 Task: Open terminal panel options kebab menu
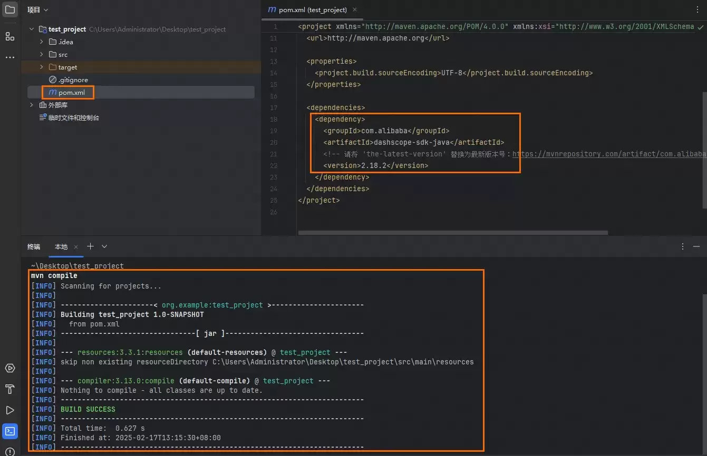point(683,246)
